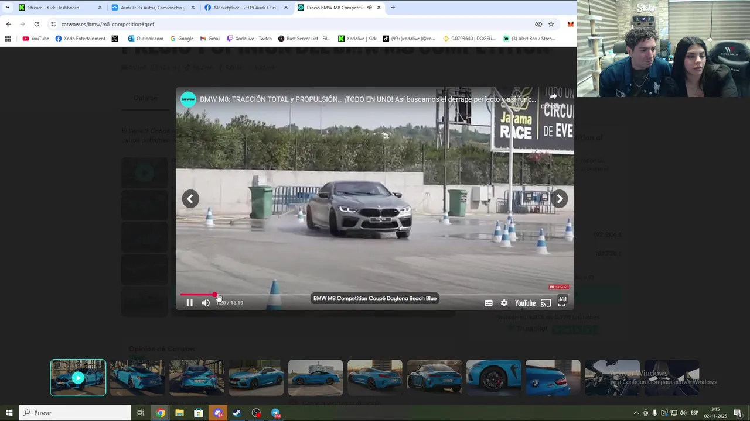Image resolution: width=750 pixels, height=421 pixels.
Task: Open clock showing 3:15 in taskbar
Action: pos(715,413)
